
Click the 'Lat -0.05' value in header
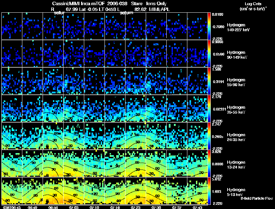click(x=88, y=9)
